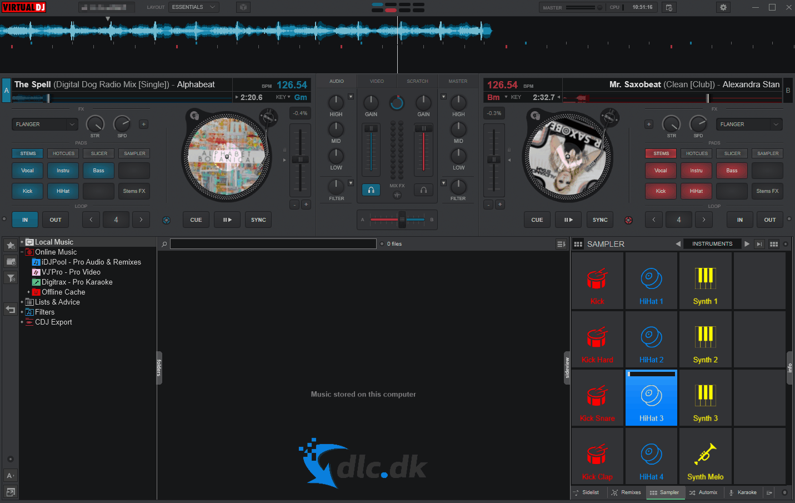
Task: Toggle left deck headphone cue button
Action: (371, 190)
